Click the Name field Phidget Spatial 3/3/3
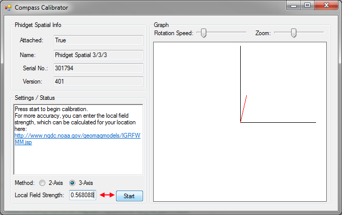This screenshot has height=215, width=342. (98, 55)
